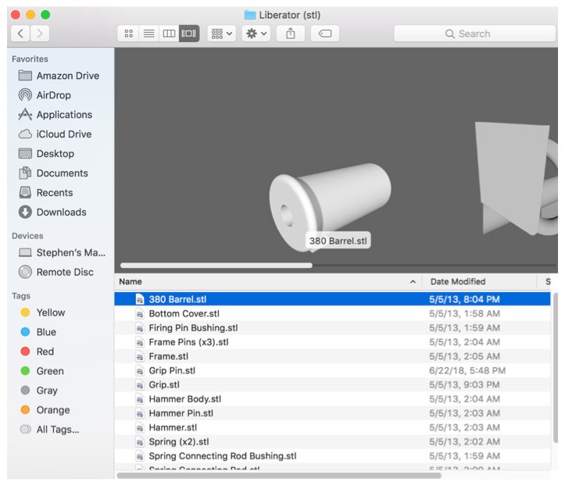Click the Edit Tags toolbar button
Screen dimensions: 565x486
325,34
